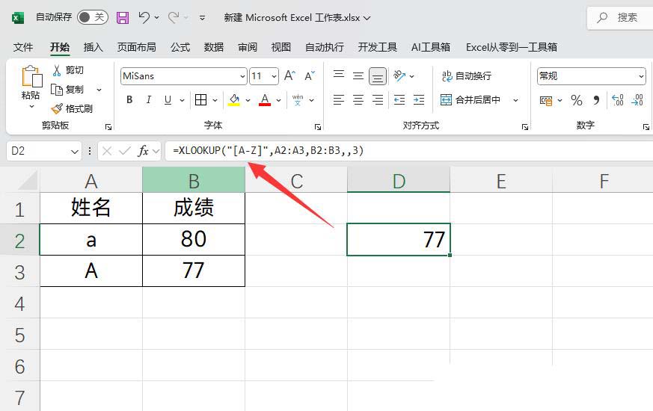This screenshot has height=411, width=653.
Task: Click the 自动换行 wrap text button
Action: [467, 76]
